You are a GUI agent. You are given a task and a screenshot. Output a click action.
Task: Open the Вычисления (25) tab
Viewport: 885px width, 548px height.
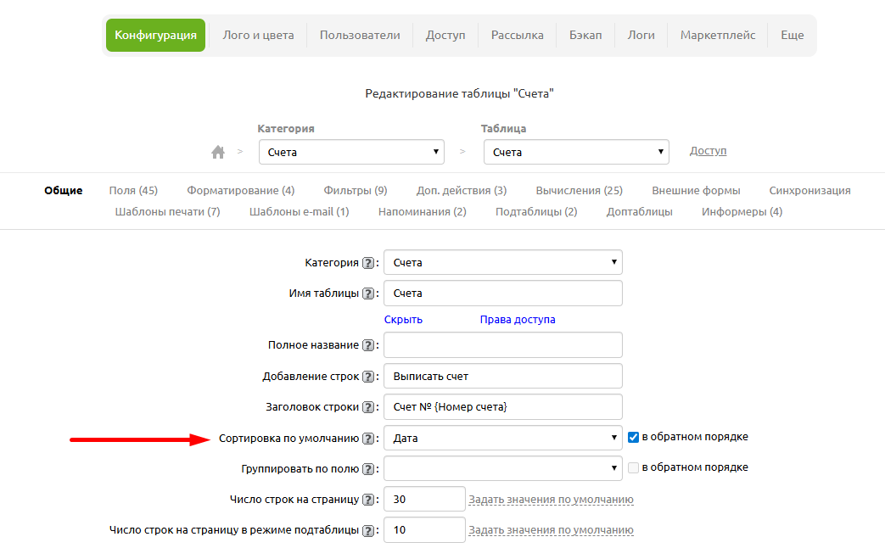(580, 191)
